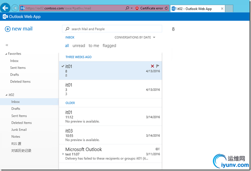
Task: Select the 'all' mail filter
Action: click(x=67, y=46)
